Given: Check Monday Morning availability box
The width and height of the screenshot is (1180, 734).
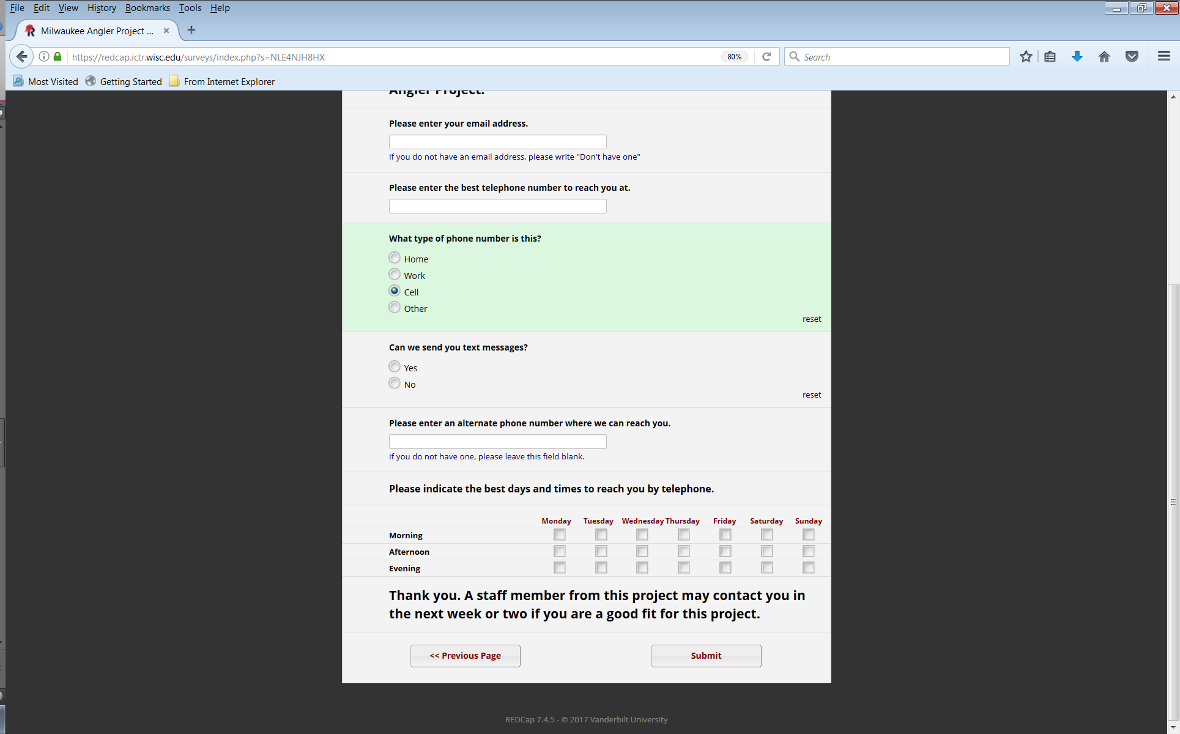Looking at the screenshot, I should tap(559, 535).
